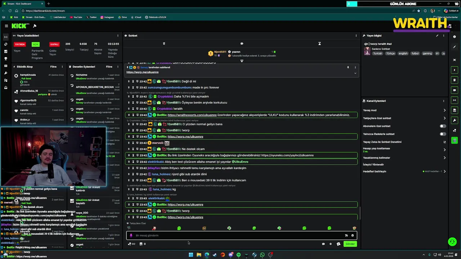Click the moderator hammer icon near Kick logo
The width and height of the screenshot is (461, 259).
pyautogui.click(x=35, y=26)
